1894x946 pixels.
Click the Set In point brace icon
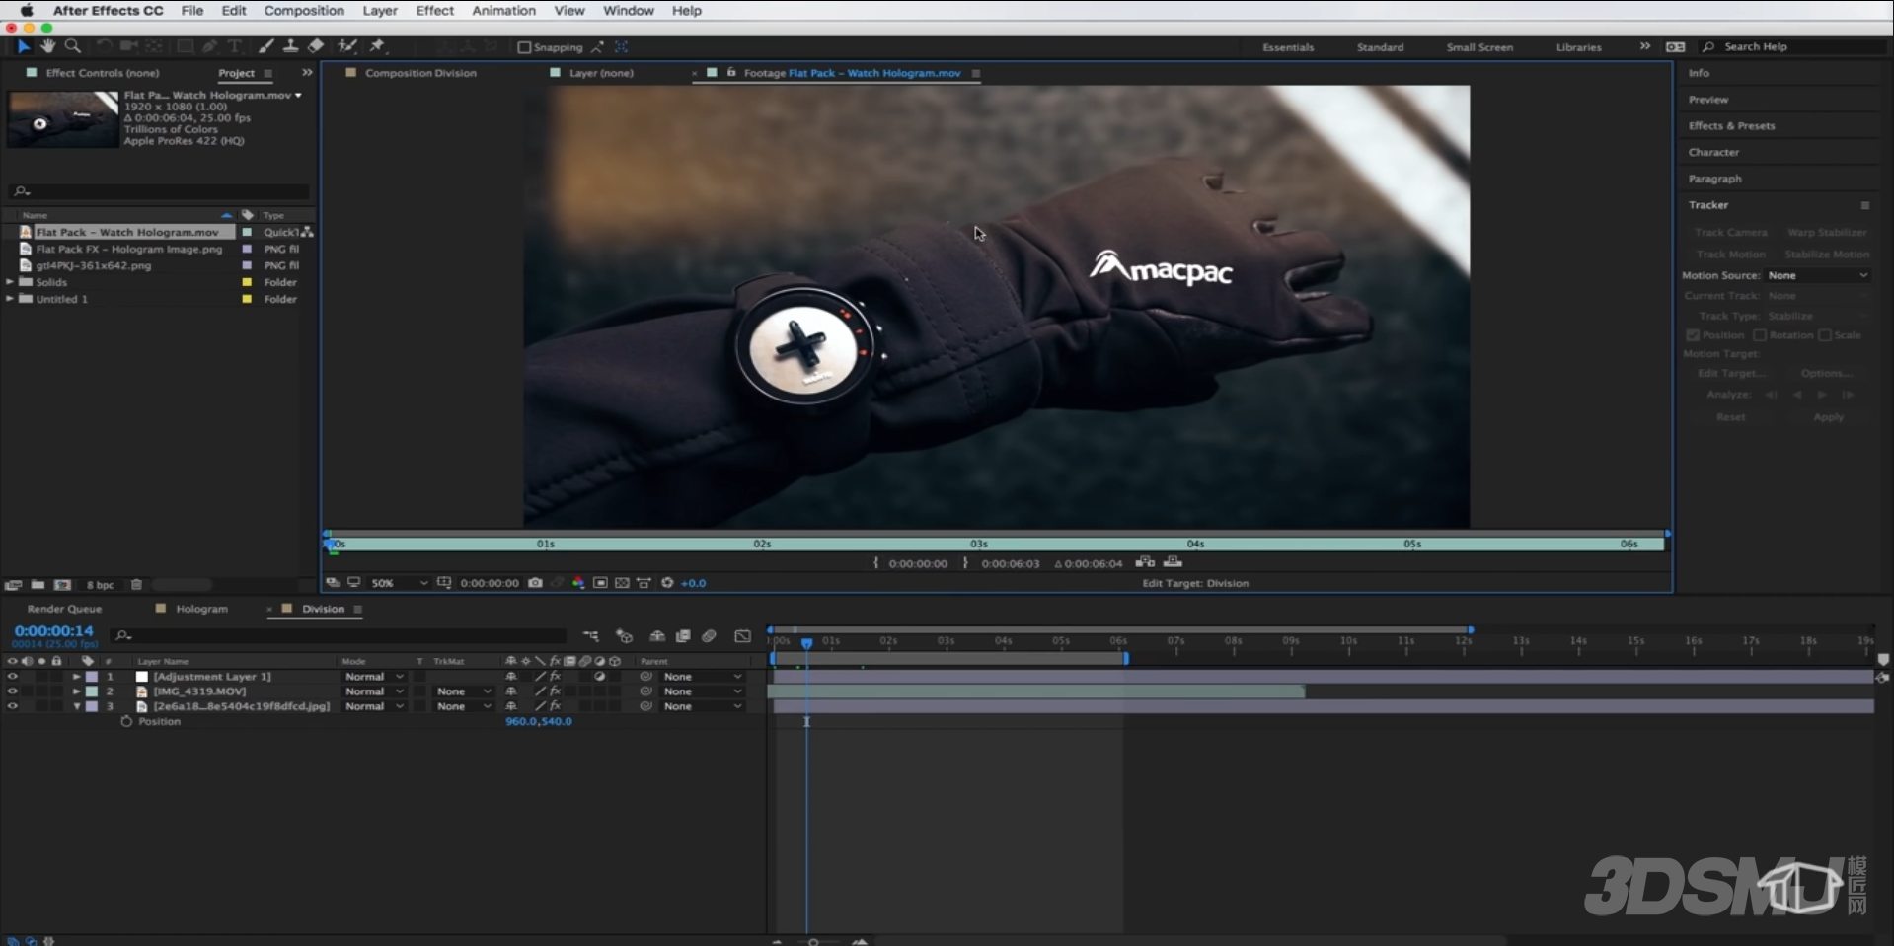point(875,563)
